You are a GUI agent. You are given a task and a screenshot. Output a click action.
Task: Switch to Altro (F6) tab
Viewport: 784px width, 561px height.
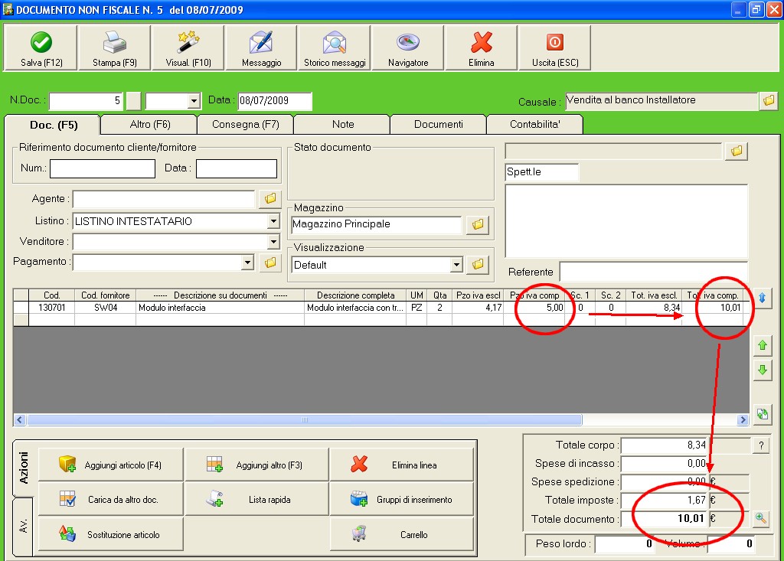click(x=149, y=125)
